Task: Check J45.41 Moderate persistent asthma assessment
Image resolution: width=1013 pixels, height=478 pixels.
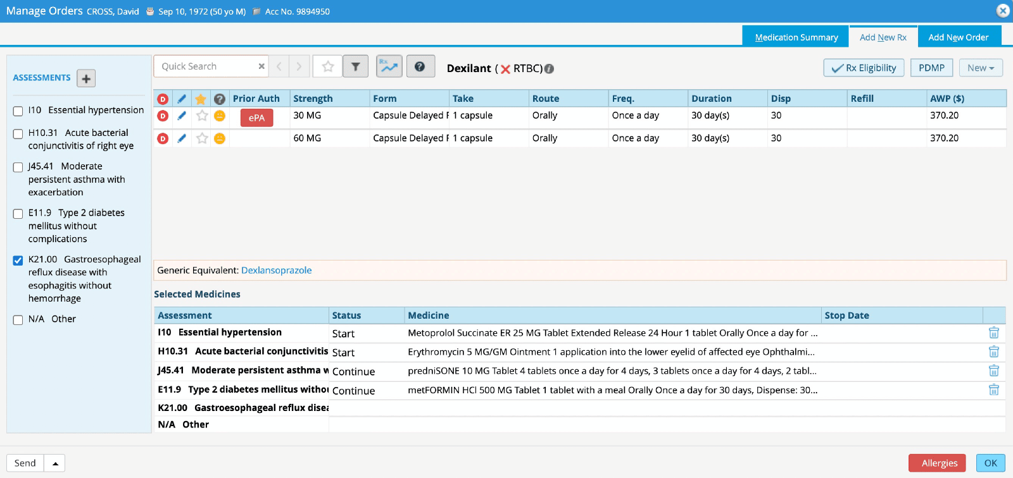Action: coord(18,168)
